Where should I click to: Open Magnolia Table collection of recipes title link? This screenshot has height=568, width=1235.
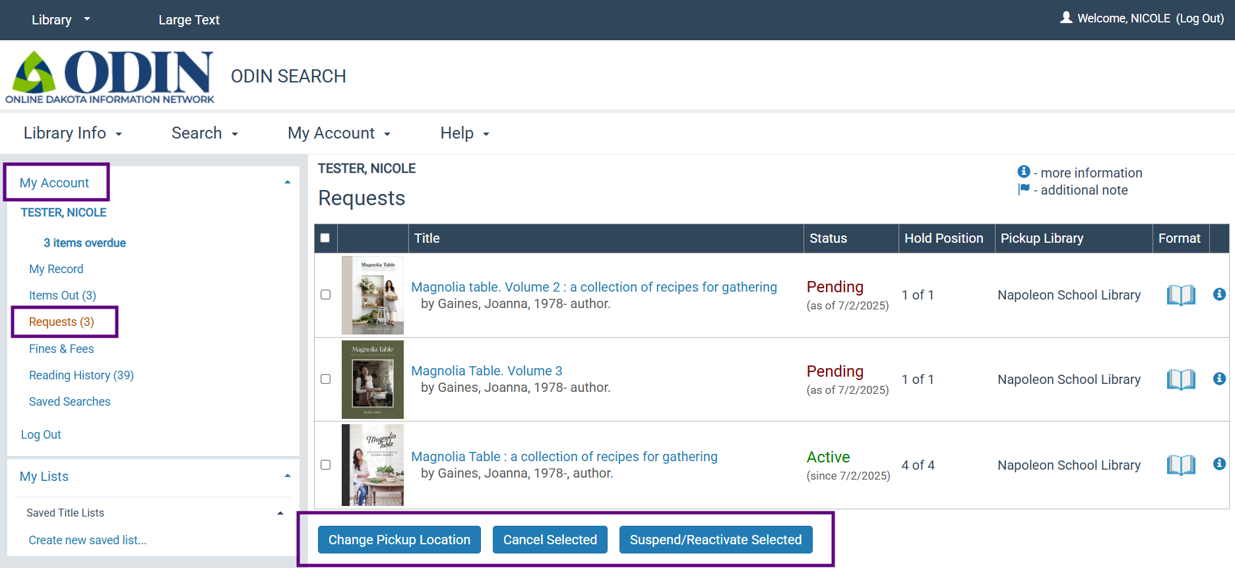tap(564, 457)
